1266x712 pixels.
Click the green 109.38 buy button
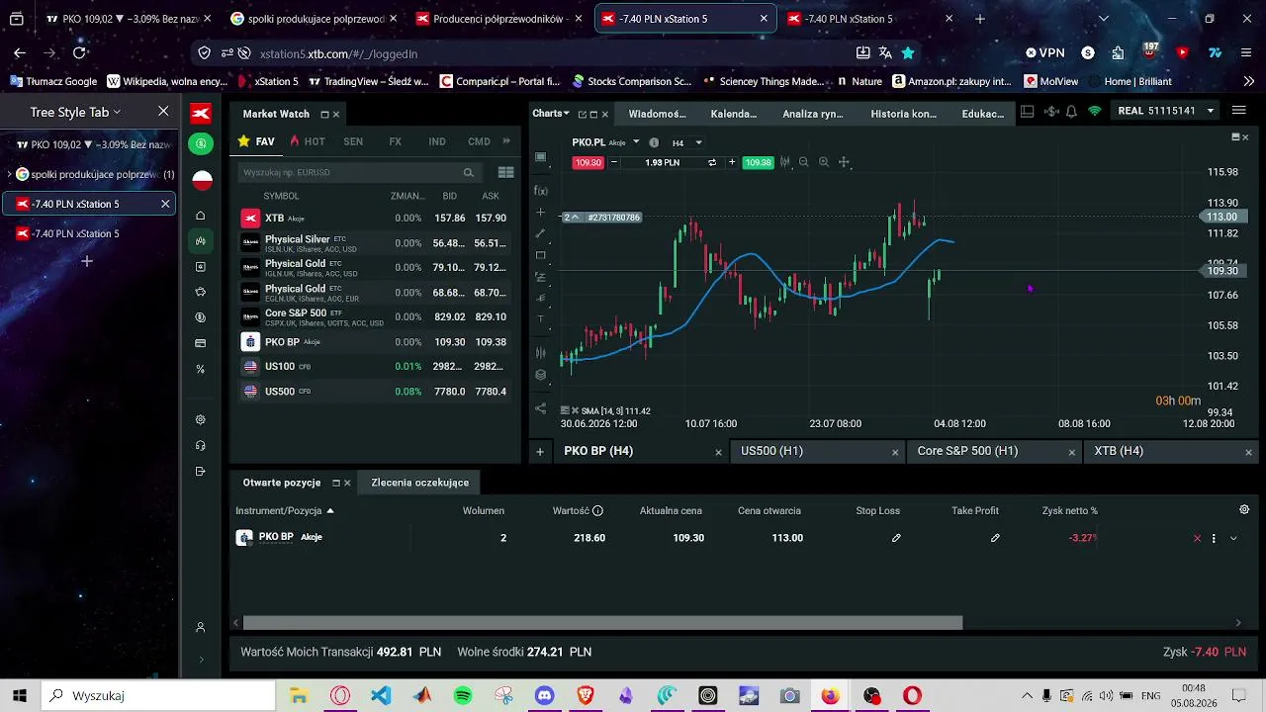point(758,162)
